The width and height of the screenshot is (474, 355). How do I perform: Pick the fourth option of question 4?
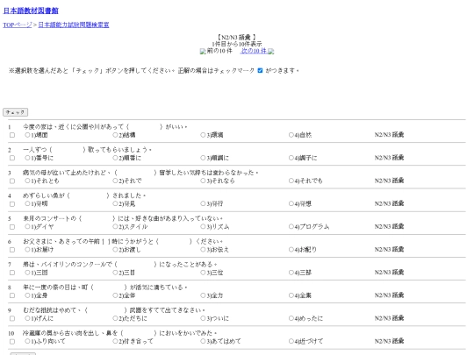291,203
